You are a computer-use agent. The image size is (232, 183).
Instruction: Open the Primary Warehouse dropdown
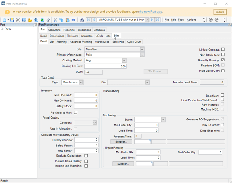pos(142,55)
